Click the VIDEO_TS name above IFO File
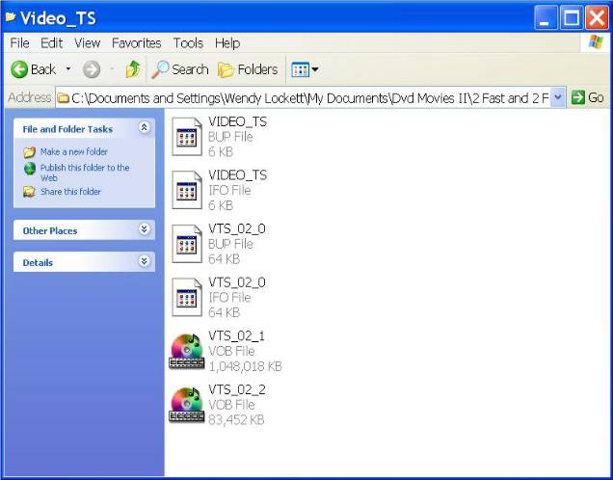613x480 pixels. point(238,175)
